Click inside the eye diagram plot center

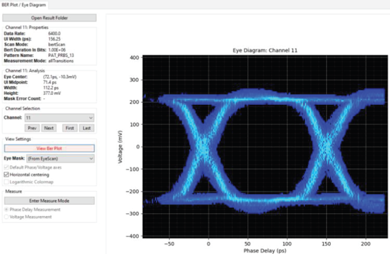click(265, 146)
